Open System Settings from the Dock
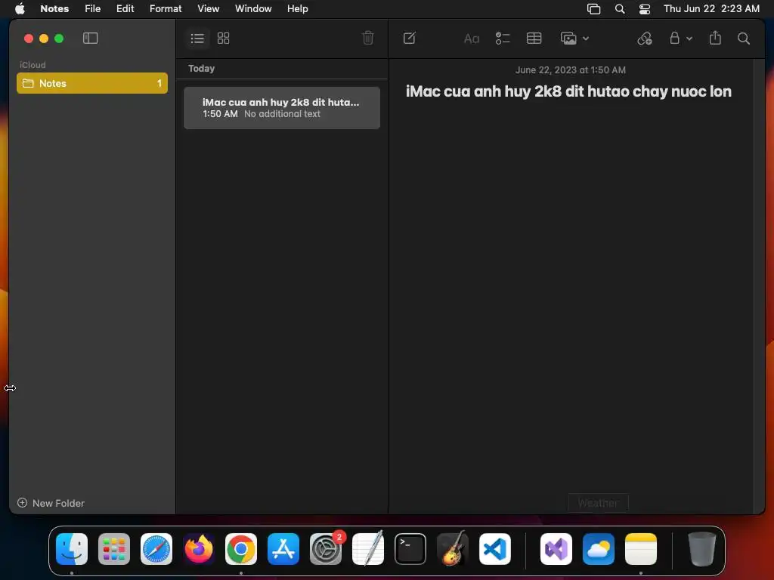The width and height of the screenshot is (774, 580). tap(326, 549)
